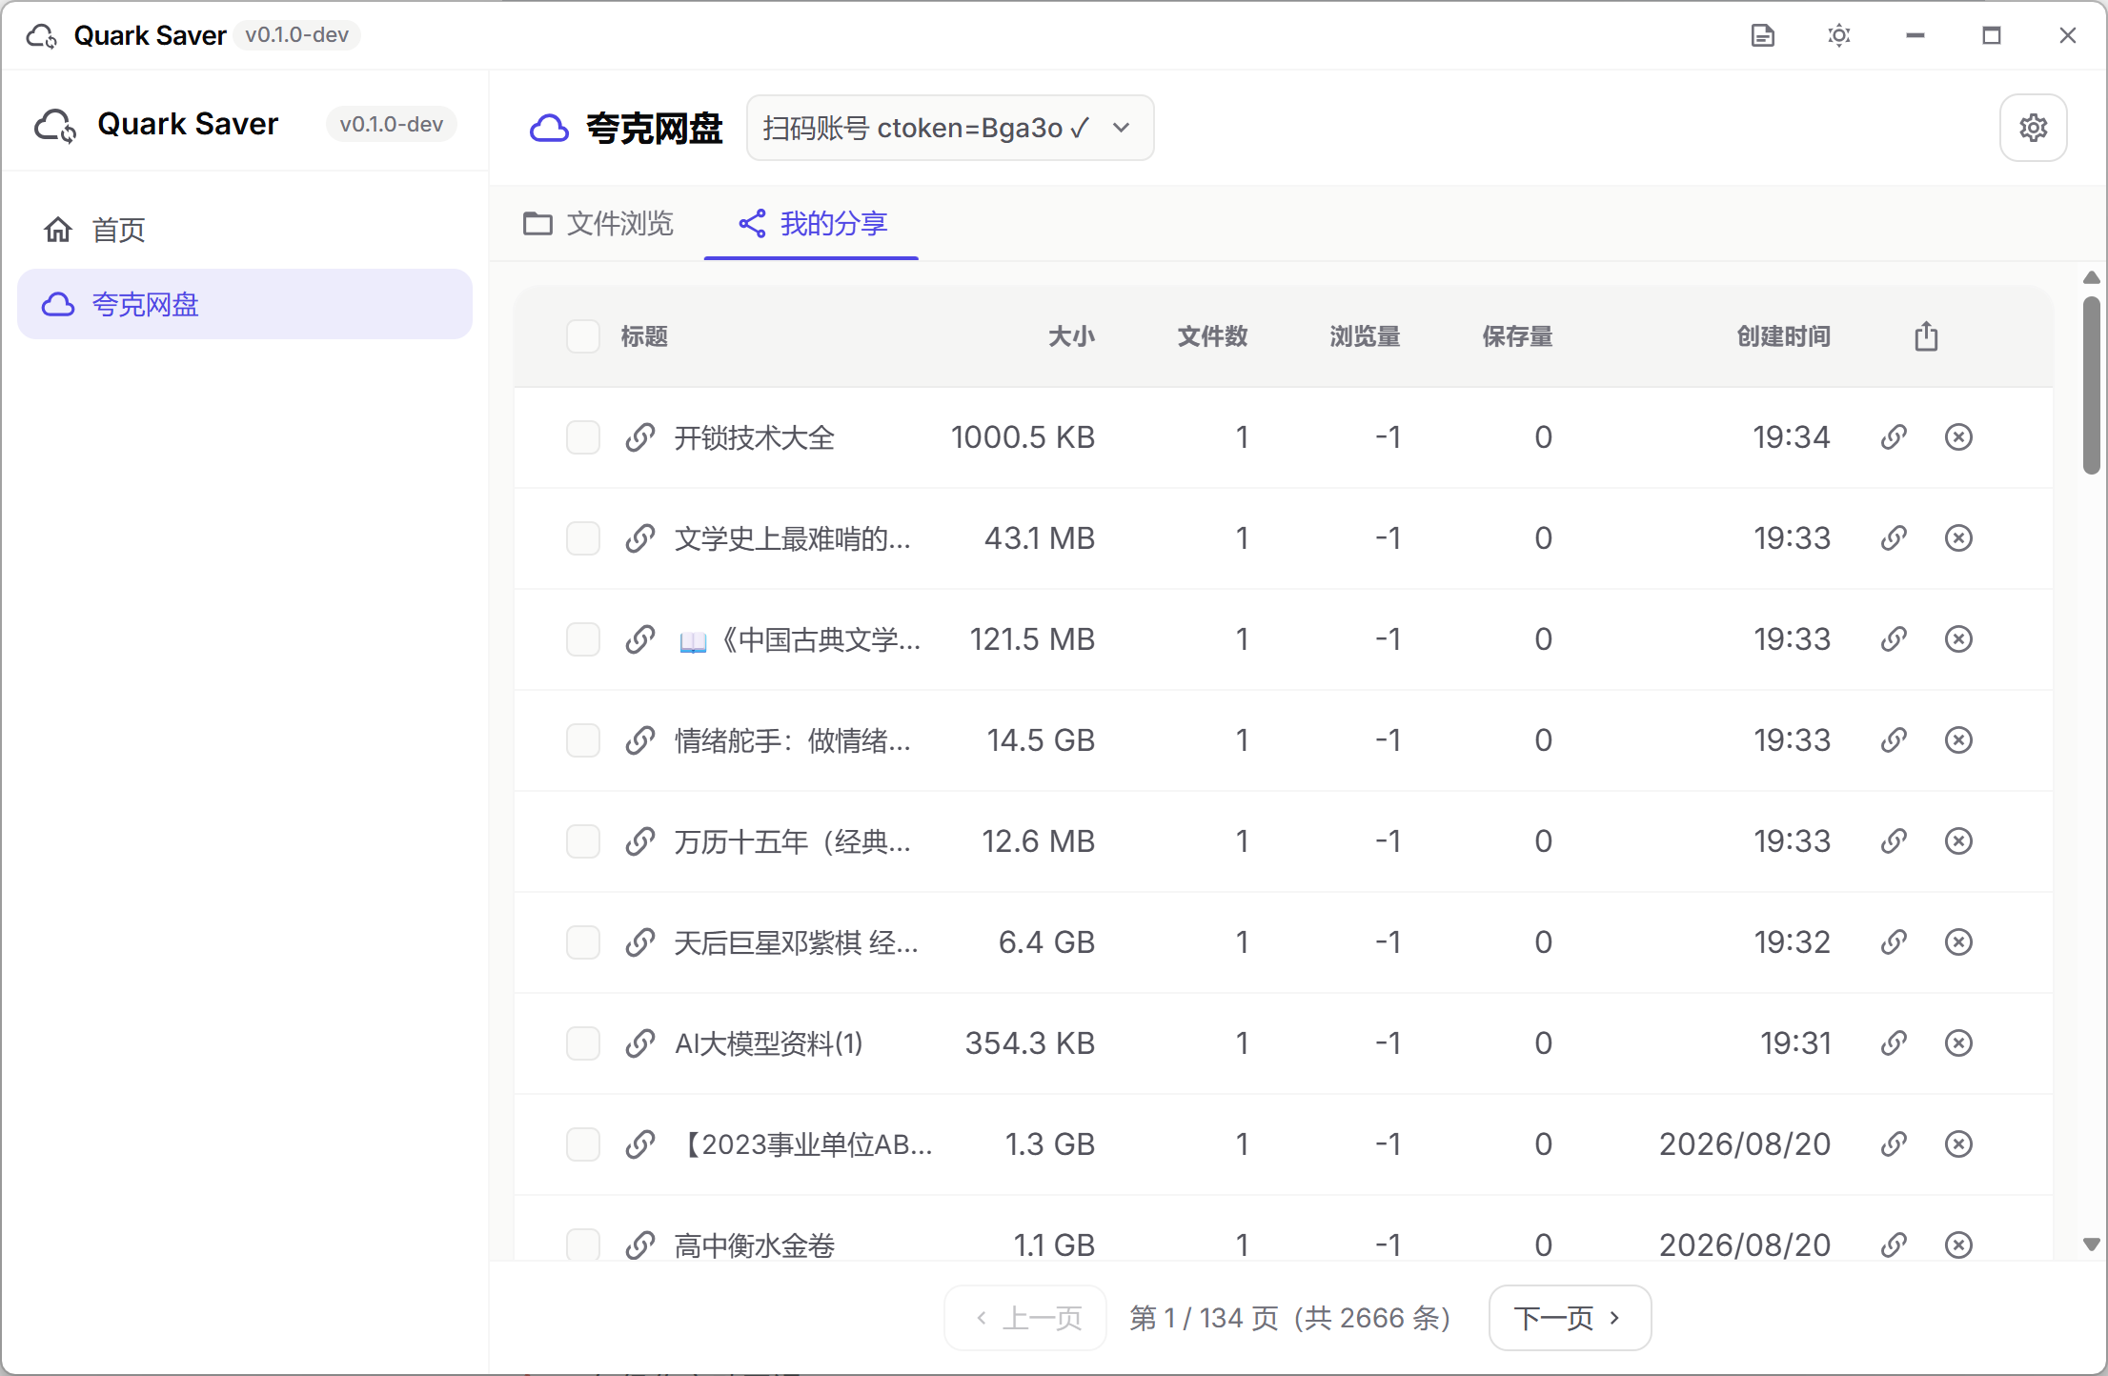Click the 文件数 column header
Viewport: 2108px width, 1376px height.
(x=1212, y=336)
